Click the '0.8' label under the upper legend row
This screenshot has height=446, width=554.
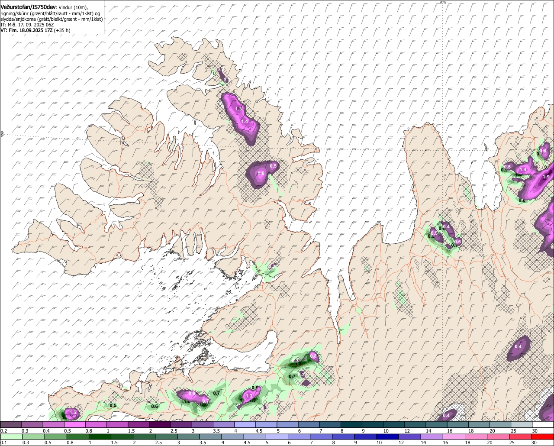[88, 431]
